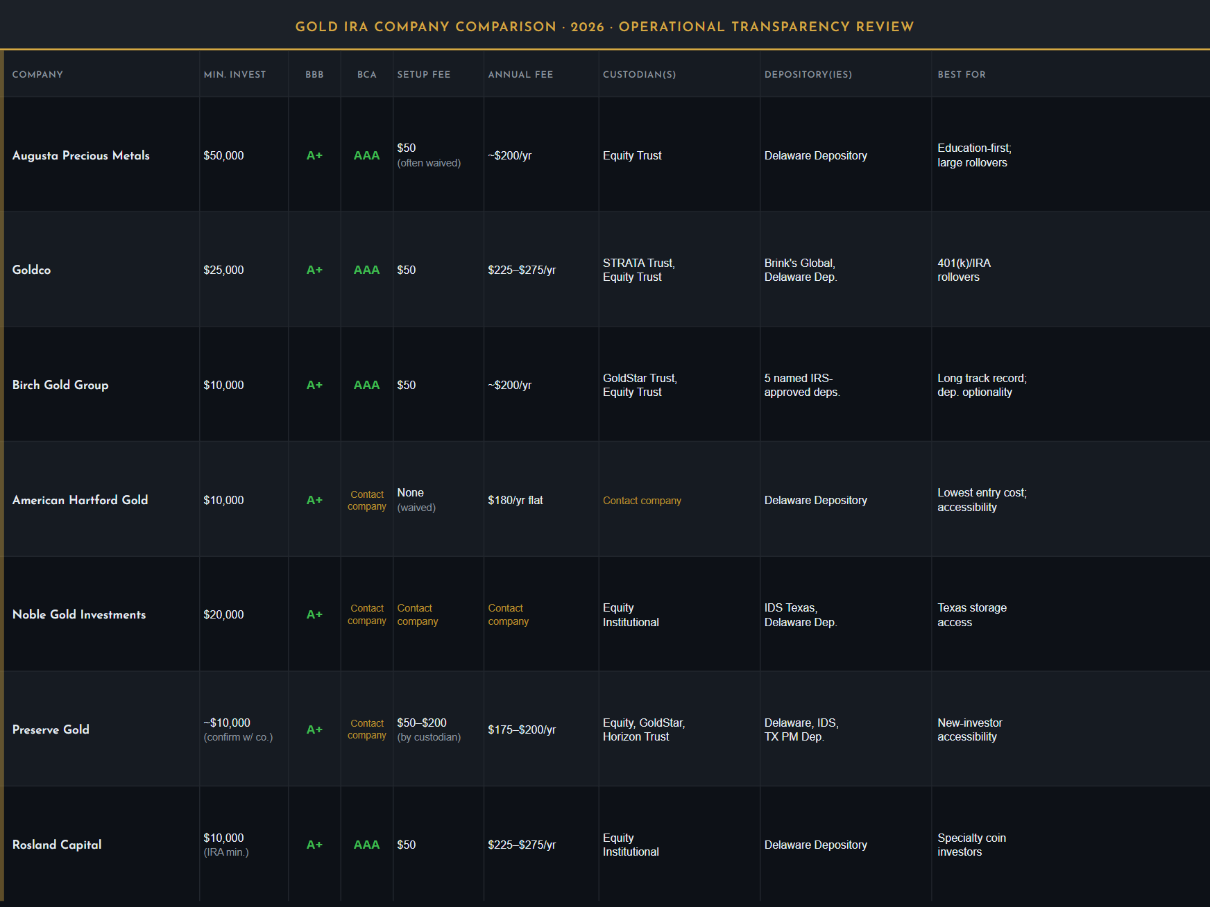Click the CUSTODIAN(S) column header
This screenshot has height=907, width=1210.
pos(639,74)
